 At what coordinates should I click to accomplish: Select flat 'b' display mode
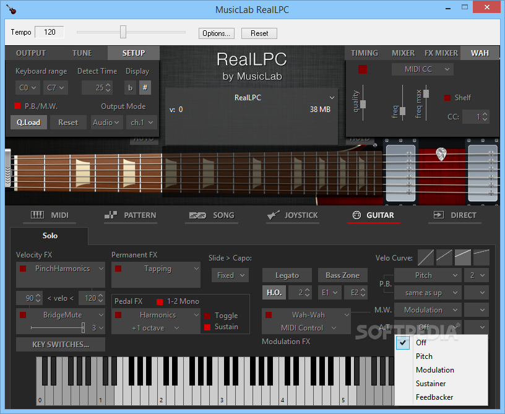(x=130, y=88)
